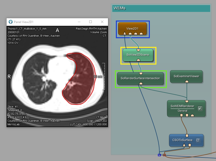Close the Panel View2D1 window

102,22
